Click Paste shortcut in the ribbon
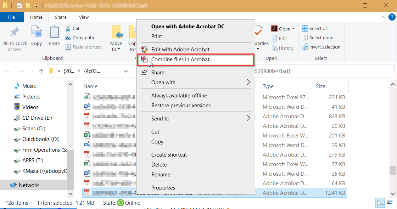This screenshot has height=209, width=397. 84,47
